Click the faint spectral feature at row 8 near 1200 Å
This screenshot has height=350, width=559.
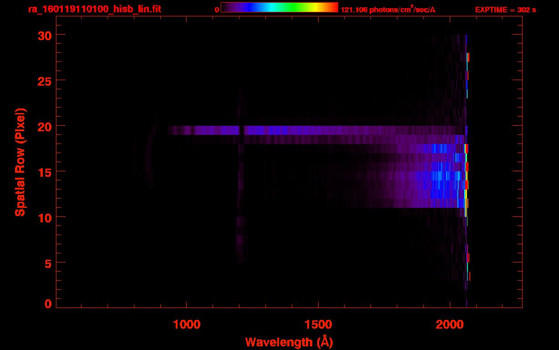pyautogui.click(x=241, y=239)
